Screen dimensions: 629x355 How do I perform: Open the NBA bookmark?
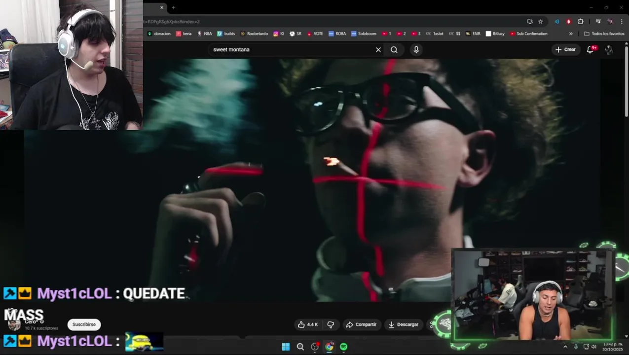point(204,34)
